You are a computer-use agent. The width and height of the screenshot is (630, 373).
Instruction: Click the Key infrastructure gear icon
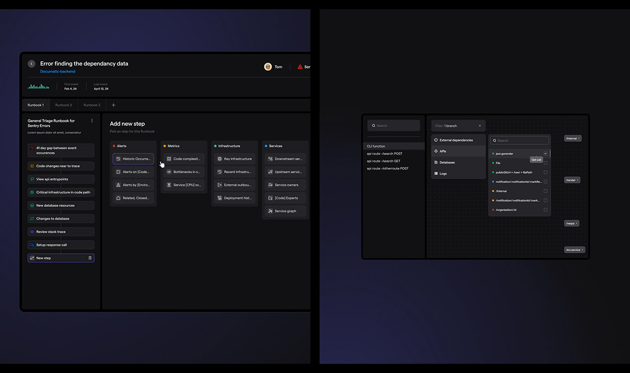point(219,159)
